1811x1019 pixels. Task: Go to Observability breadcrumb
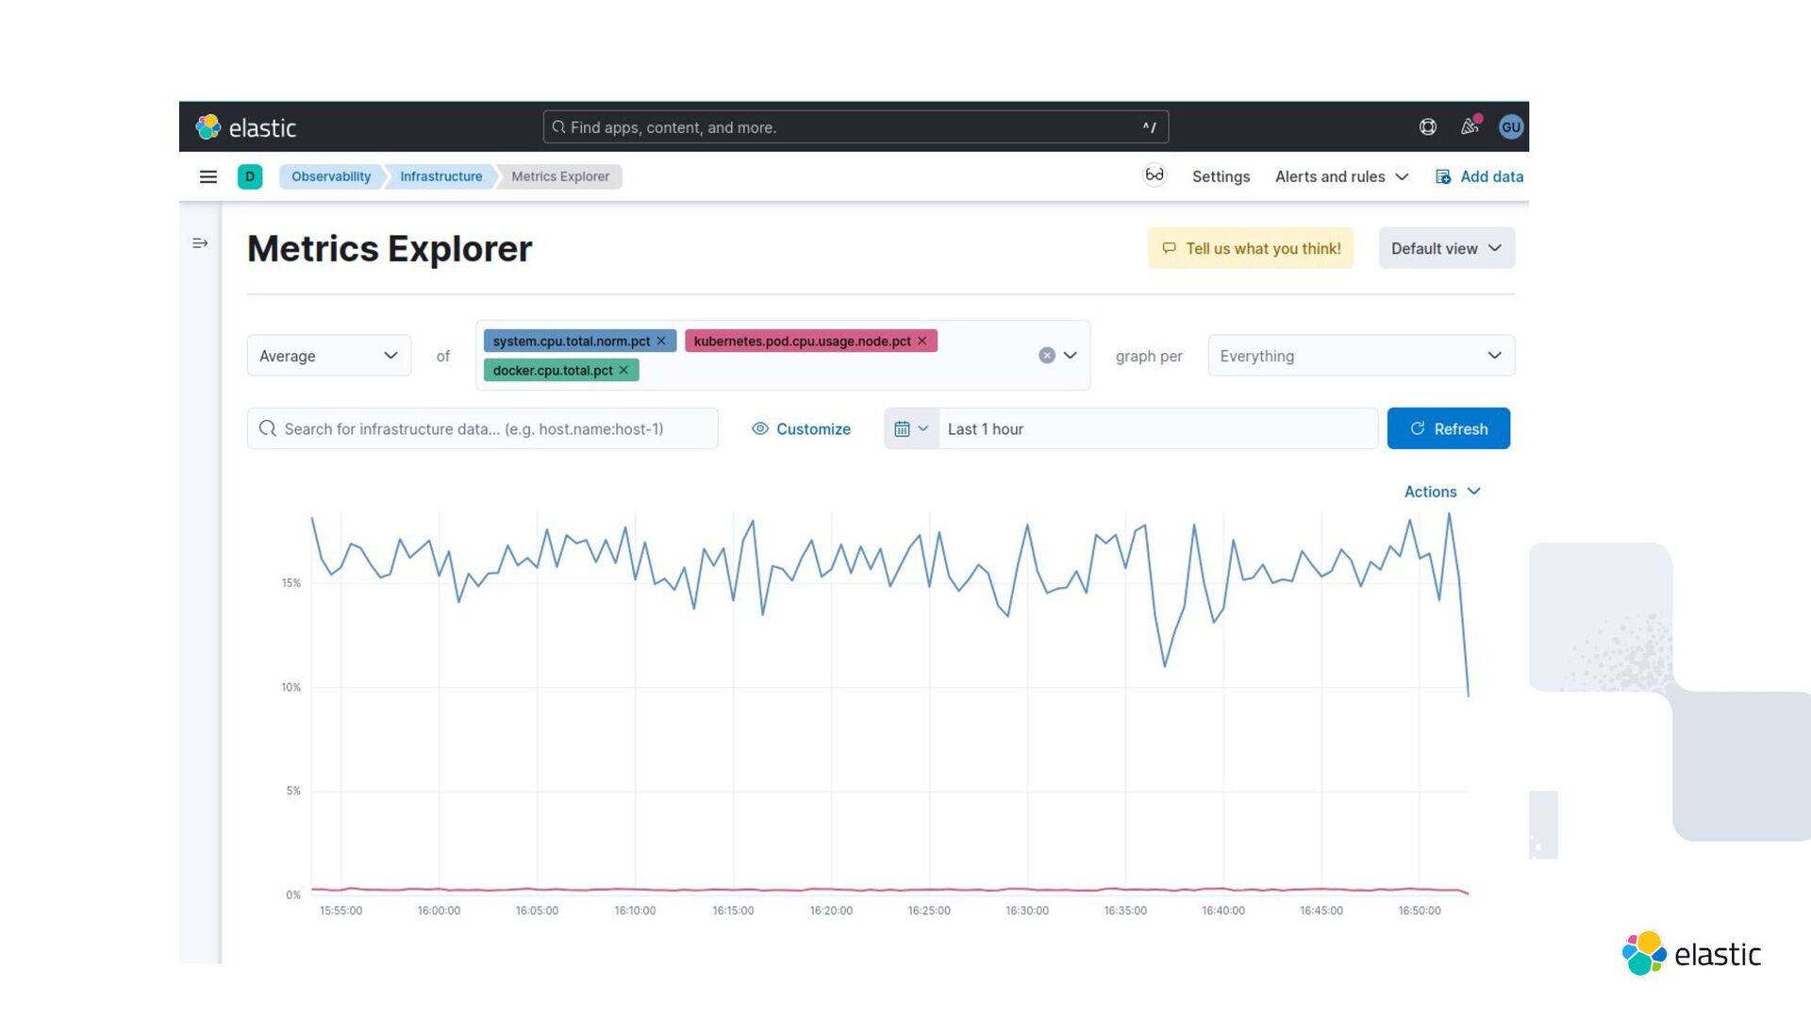(331, 176)
